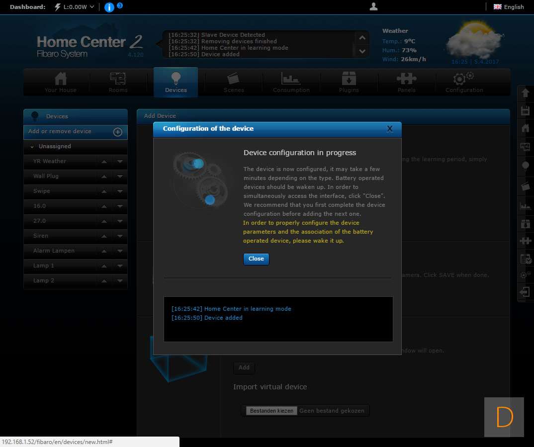Collapse the Unassigned section
Viewport: 534px width, 447px height.
click(32, 147)
